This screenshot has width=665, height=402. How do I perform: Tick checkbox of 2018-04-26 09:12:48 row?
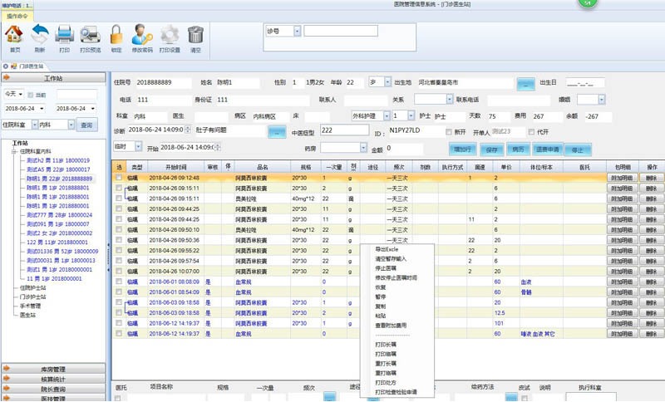point(119,178)
